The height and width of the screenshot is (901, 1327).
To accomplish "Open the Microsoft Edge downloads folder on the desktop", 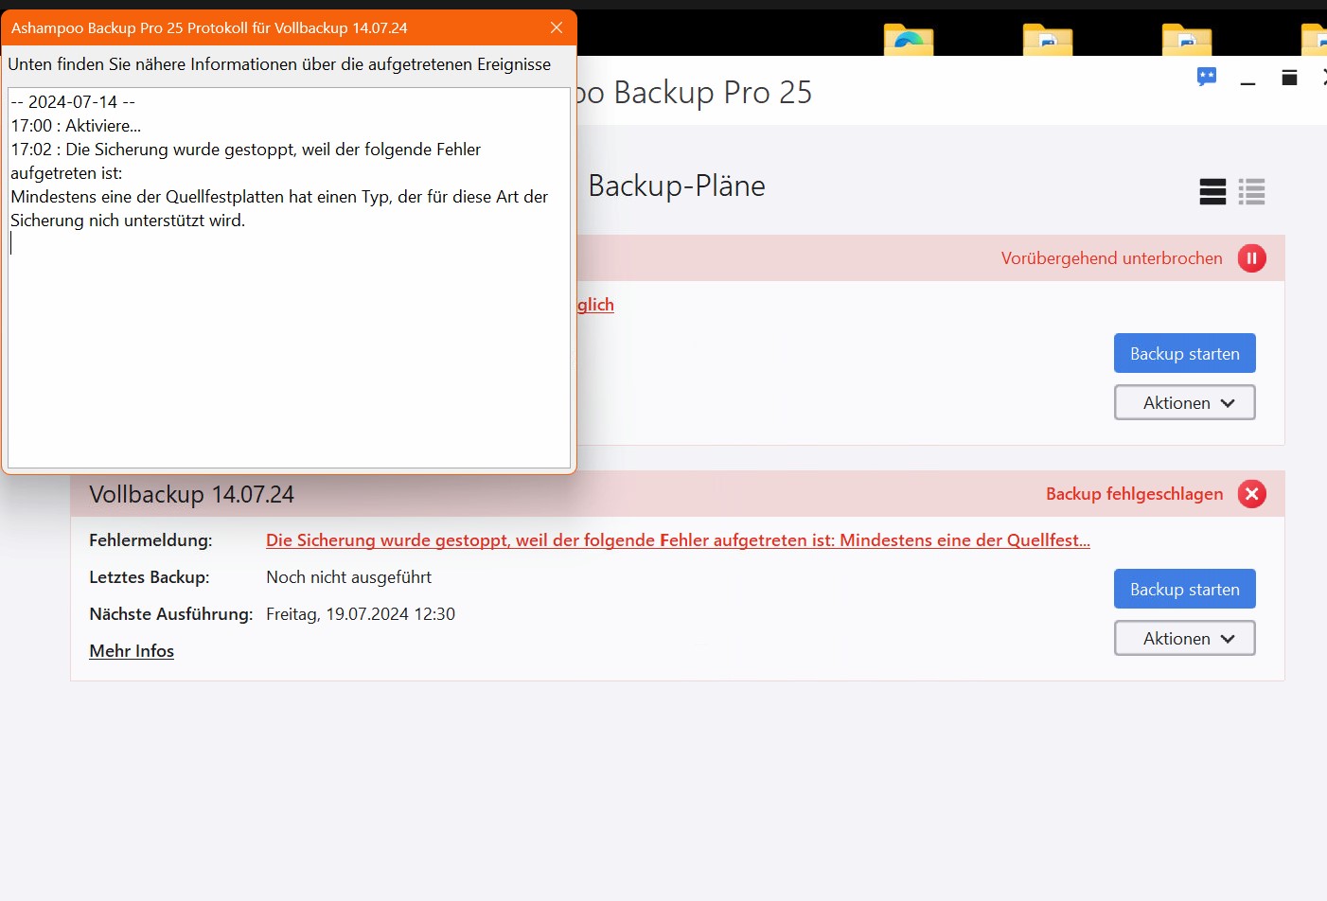I will pyautogui.click(x=908, y=42).
